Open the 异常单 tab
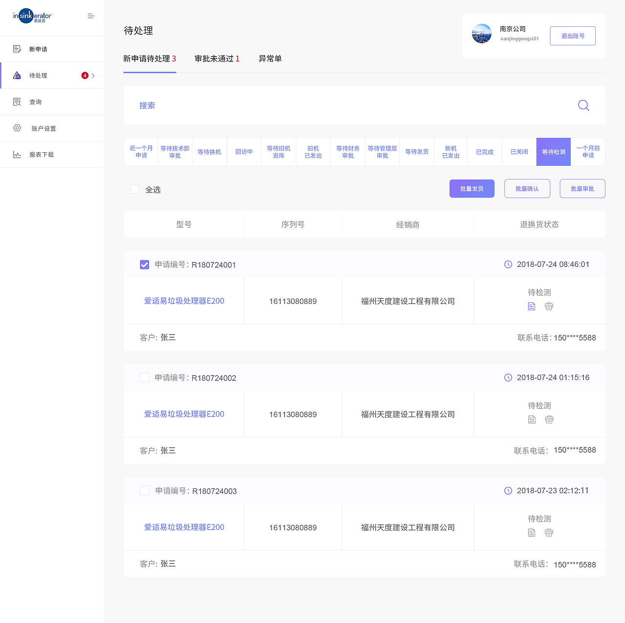This screenshot has height=623, width=625. coord(270,59)
